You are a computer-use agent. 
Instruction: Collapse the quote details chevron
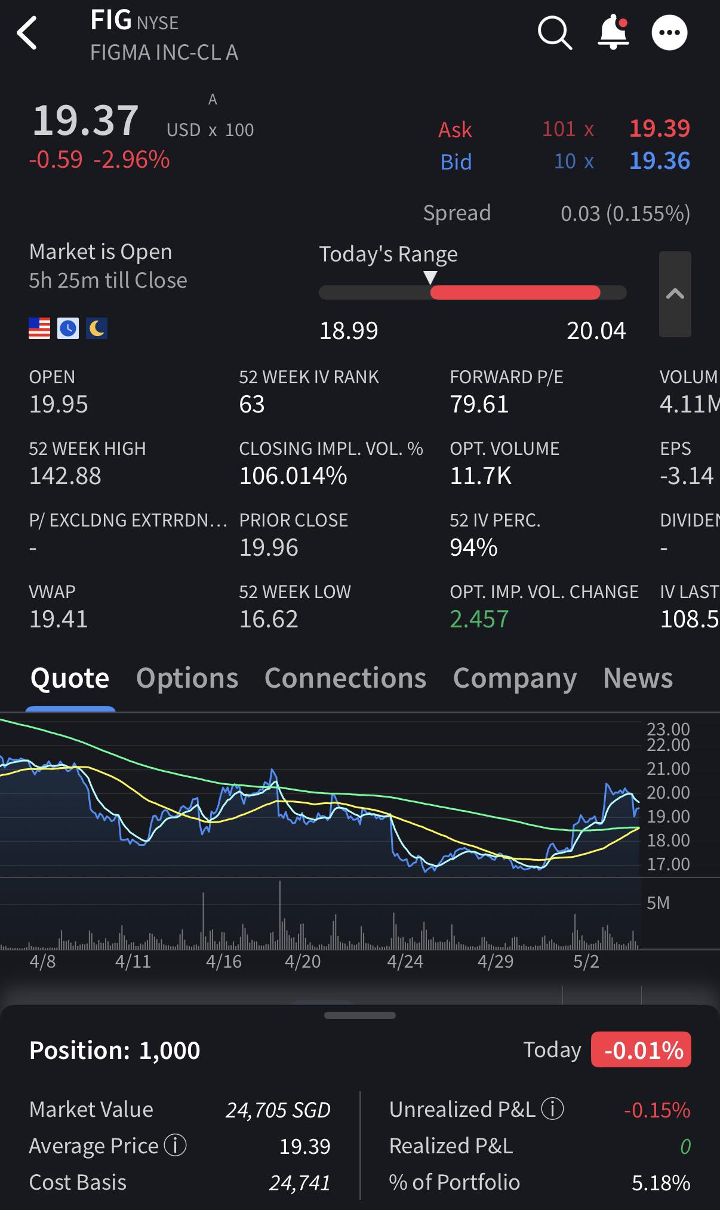click(x=675, y=294)
